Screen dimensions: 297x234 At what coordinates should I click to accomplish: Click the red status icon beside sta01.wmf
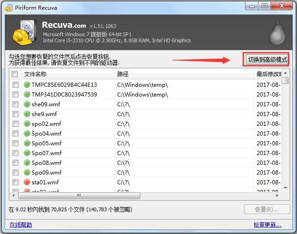(27, 182)
